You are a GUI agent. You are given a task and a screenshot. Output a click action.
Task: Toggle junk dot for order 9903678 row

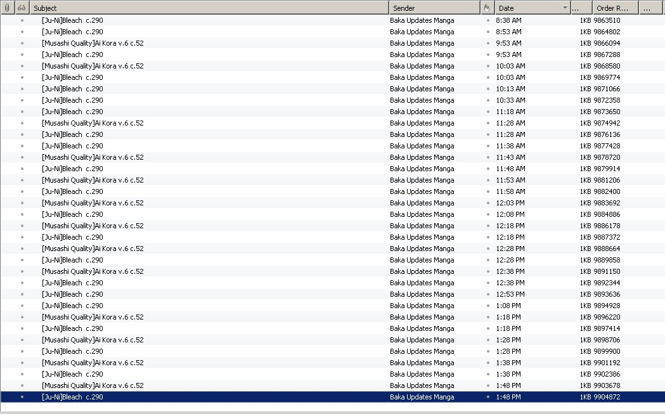pyautogui.click(x=487, y=385)
